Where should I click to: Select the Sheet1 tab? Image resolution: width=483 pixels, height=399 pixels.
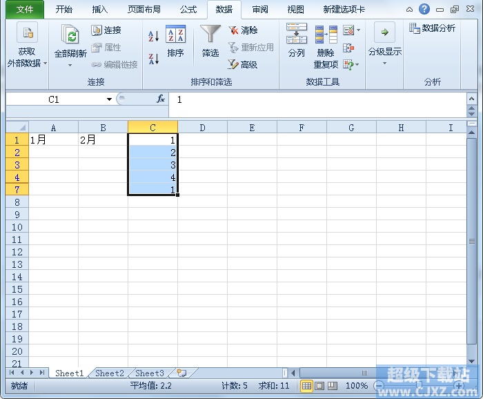[69, 373]
